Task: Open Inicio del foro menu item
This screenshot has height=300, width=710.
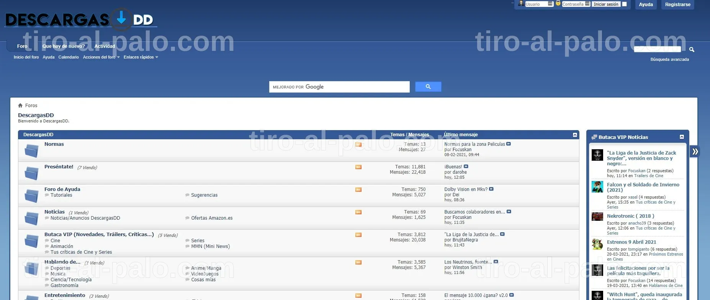Action: click(x=26, y=57)
